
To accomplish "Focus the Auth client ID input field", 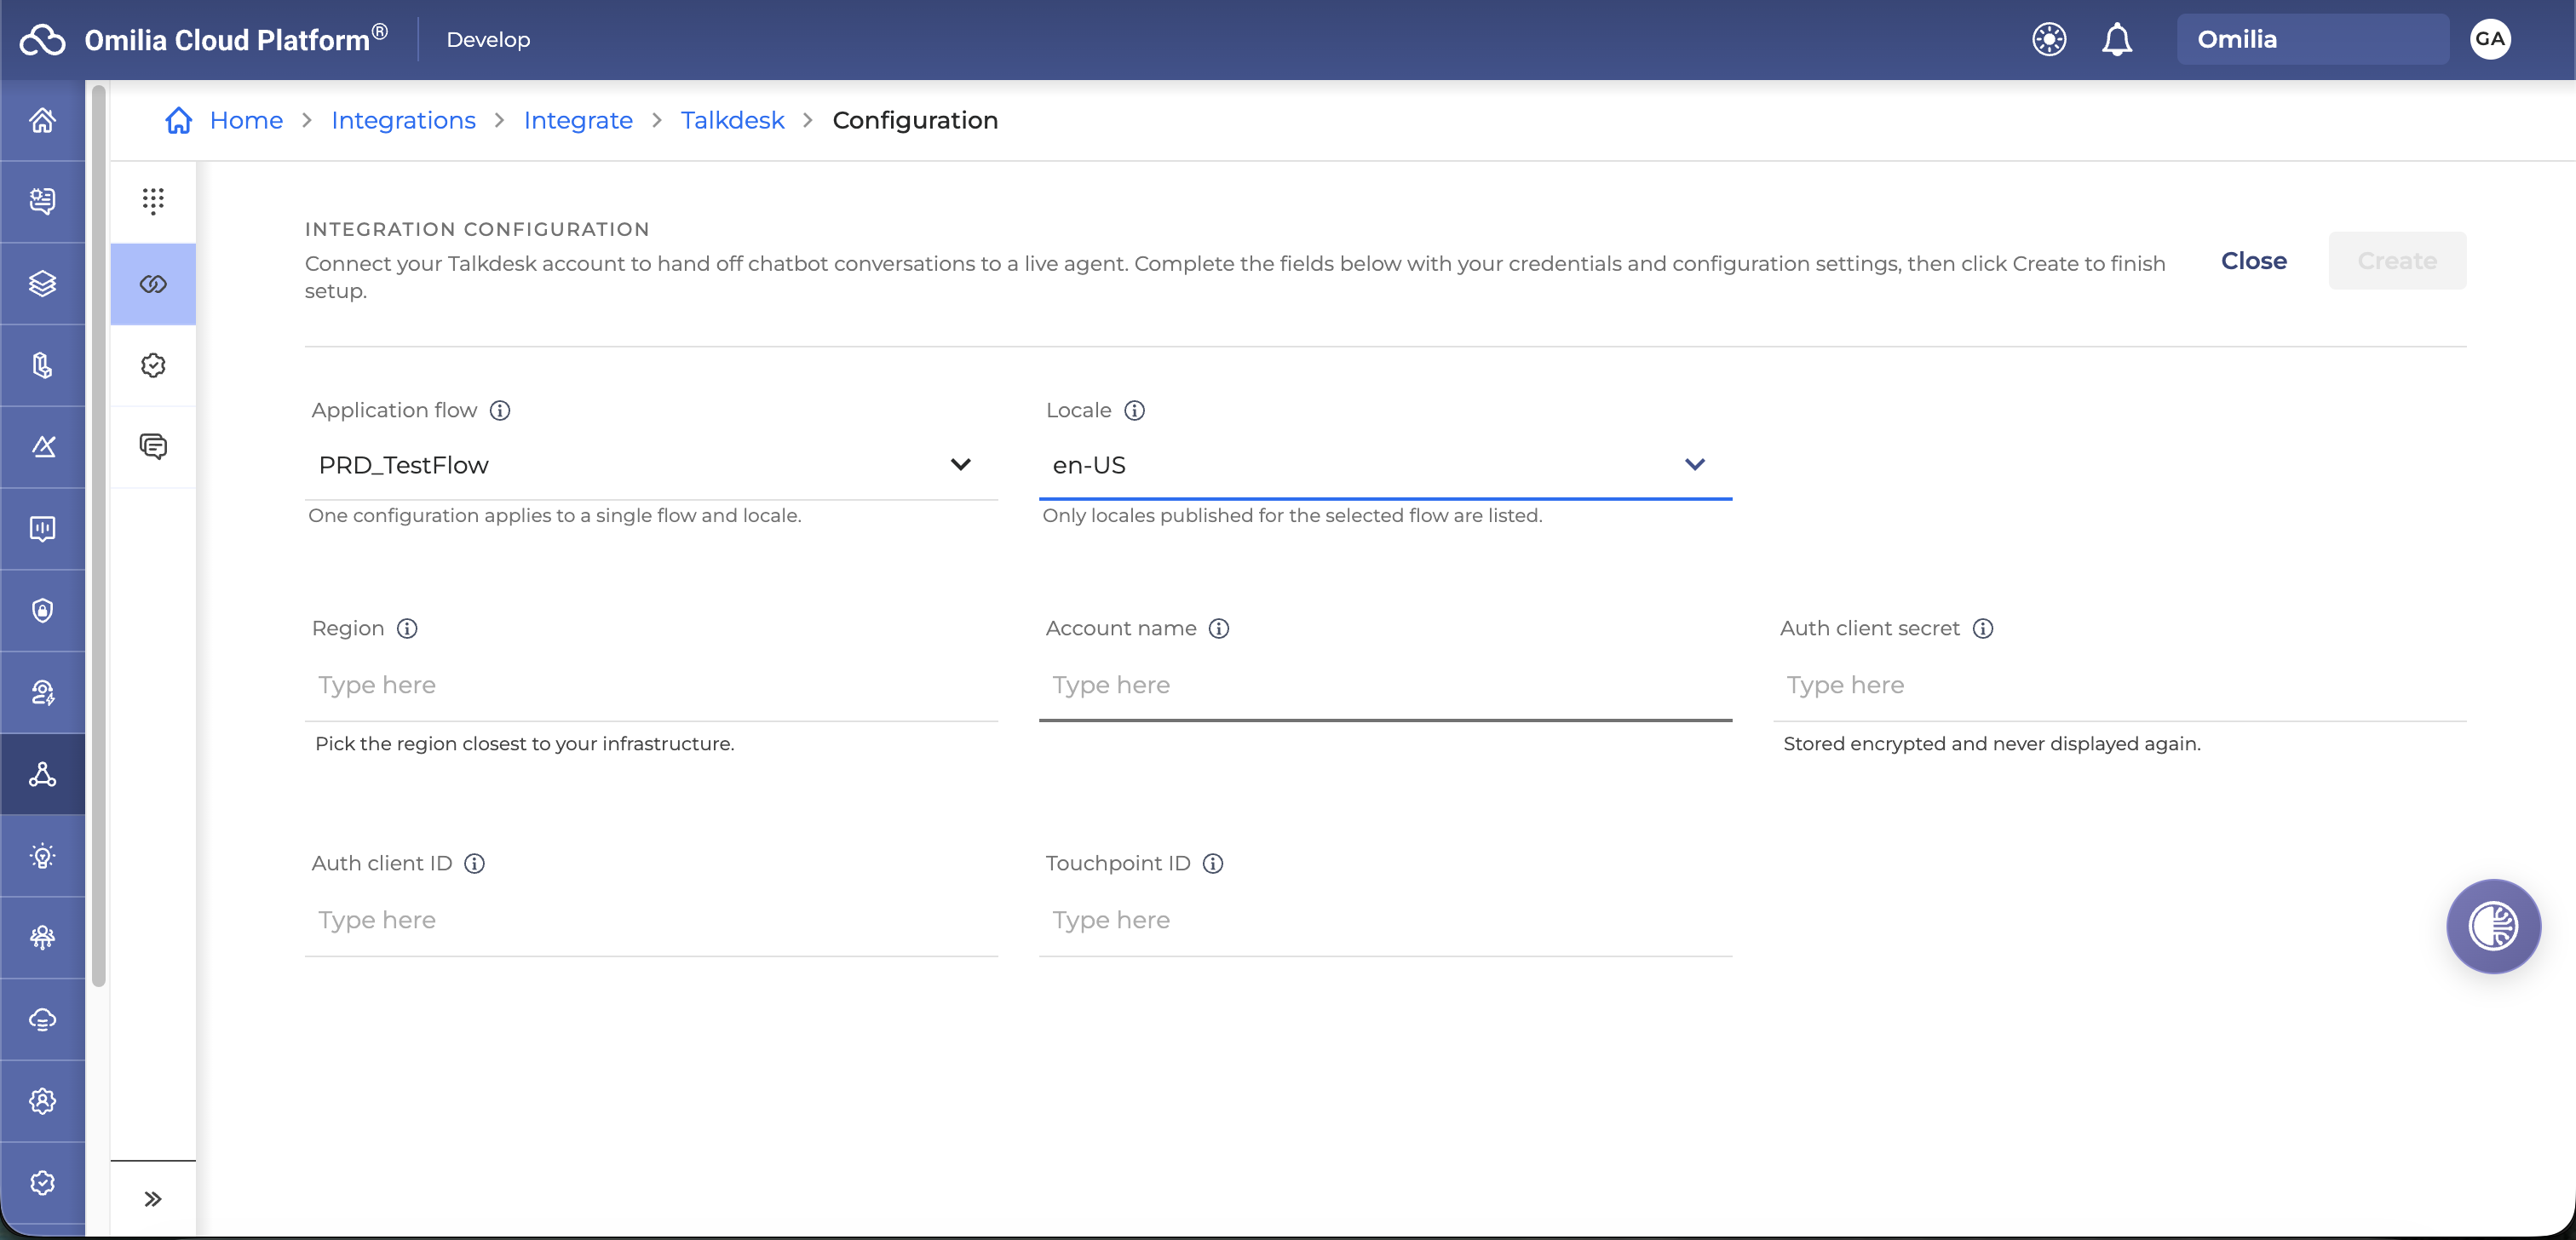I will [651, 921].
